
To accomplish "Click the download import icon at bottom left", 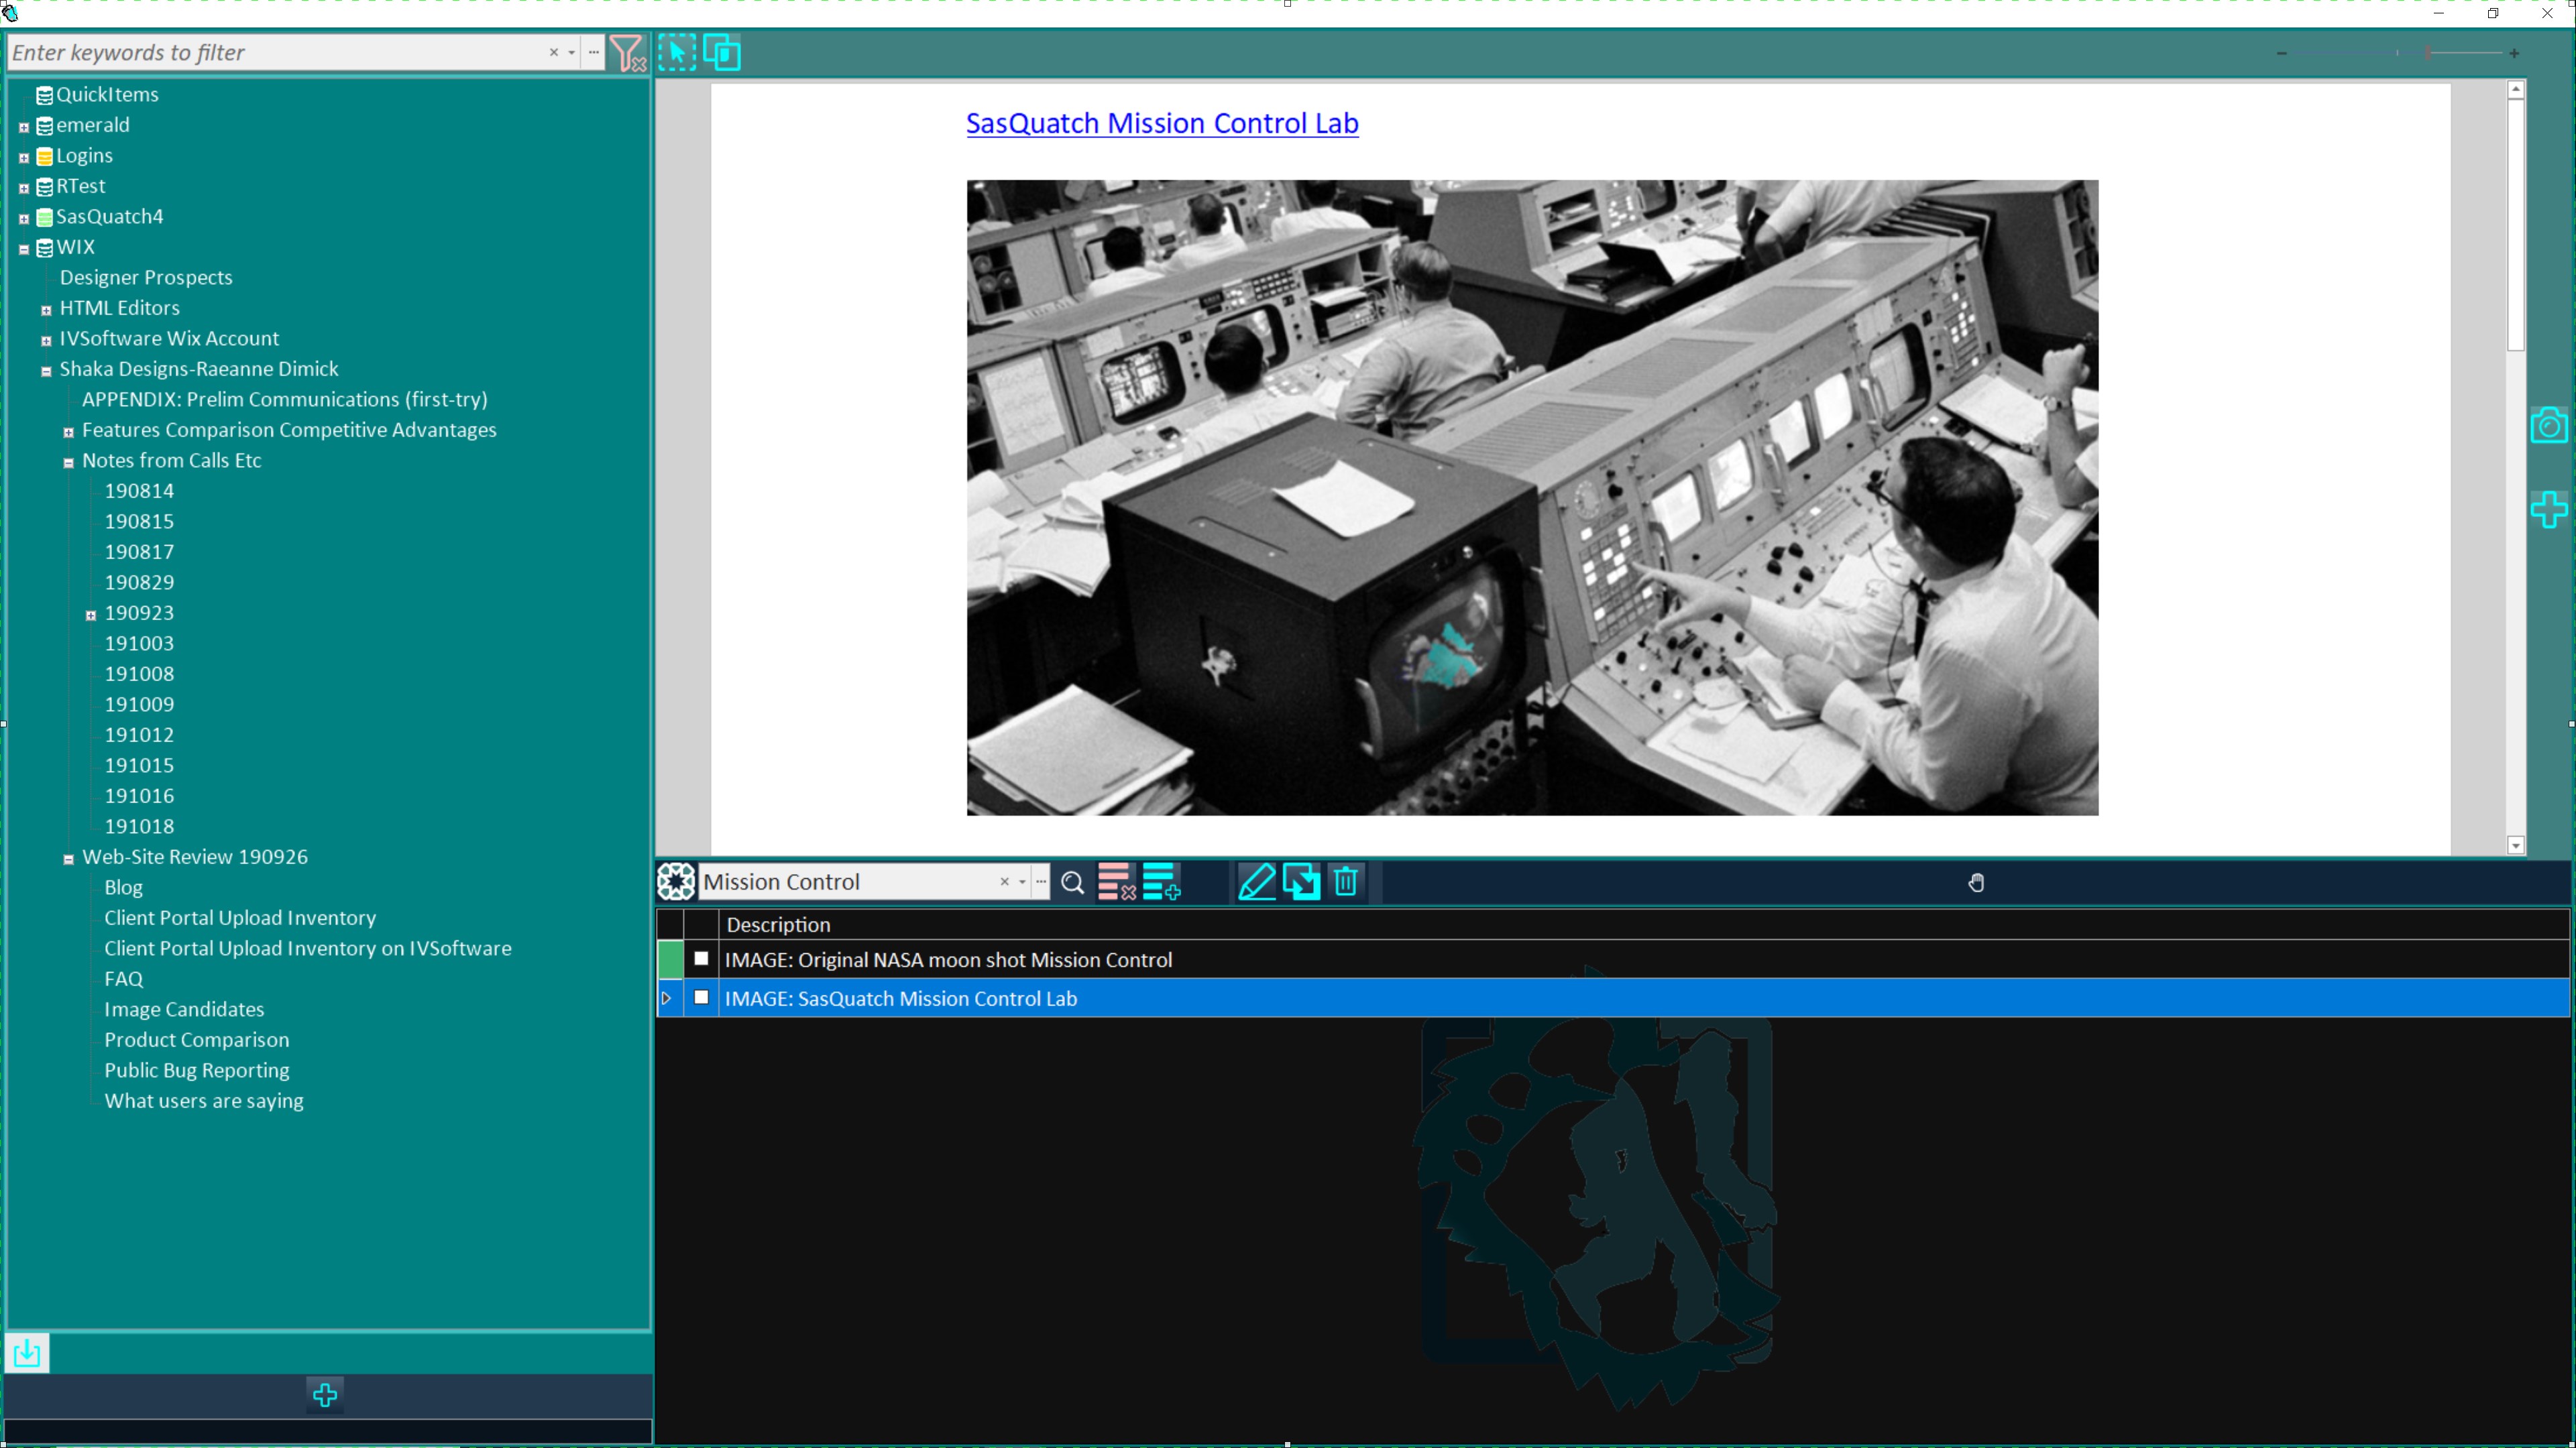I will [x=27, y=1353].
